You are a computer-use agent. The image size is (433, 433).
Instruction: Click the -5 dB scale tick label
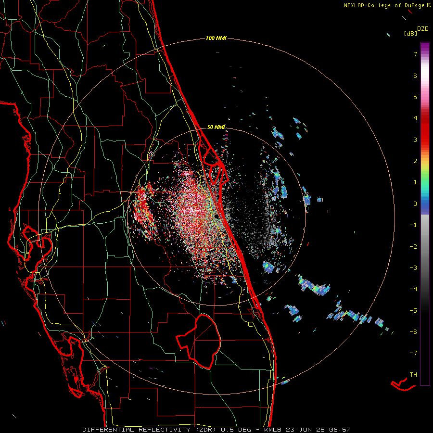413,311
